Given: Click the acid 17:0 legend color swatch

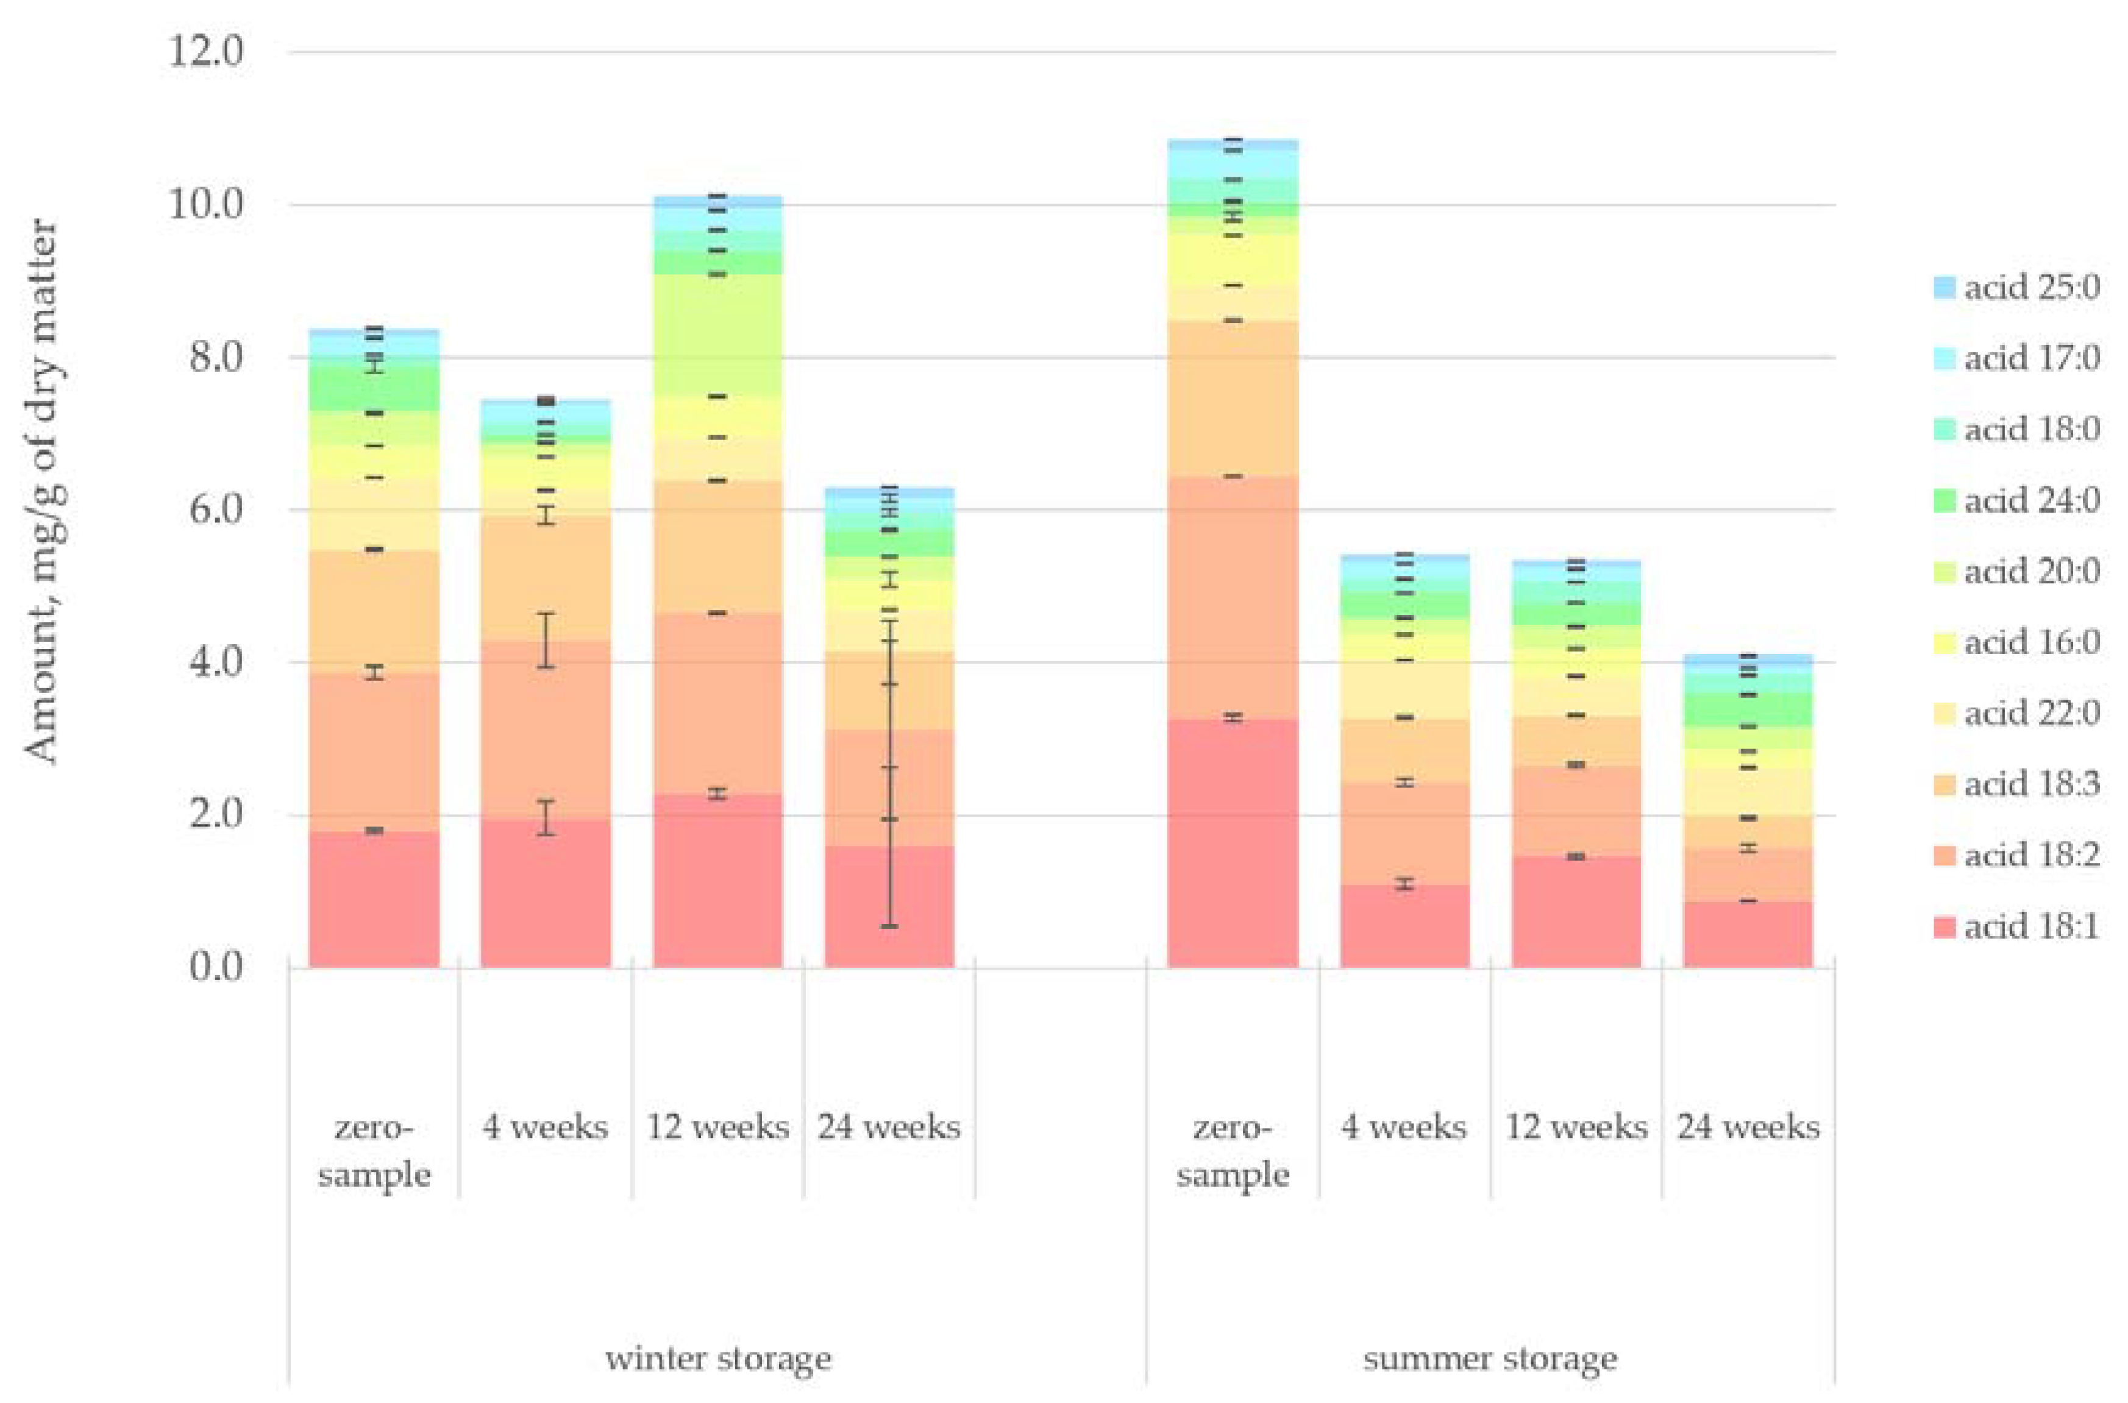Looking at the screenshot, I should pyautogui.click(x=1945, y=359).
